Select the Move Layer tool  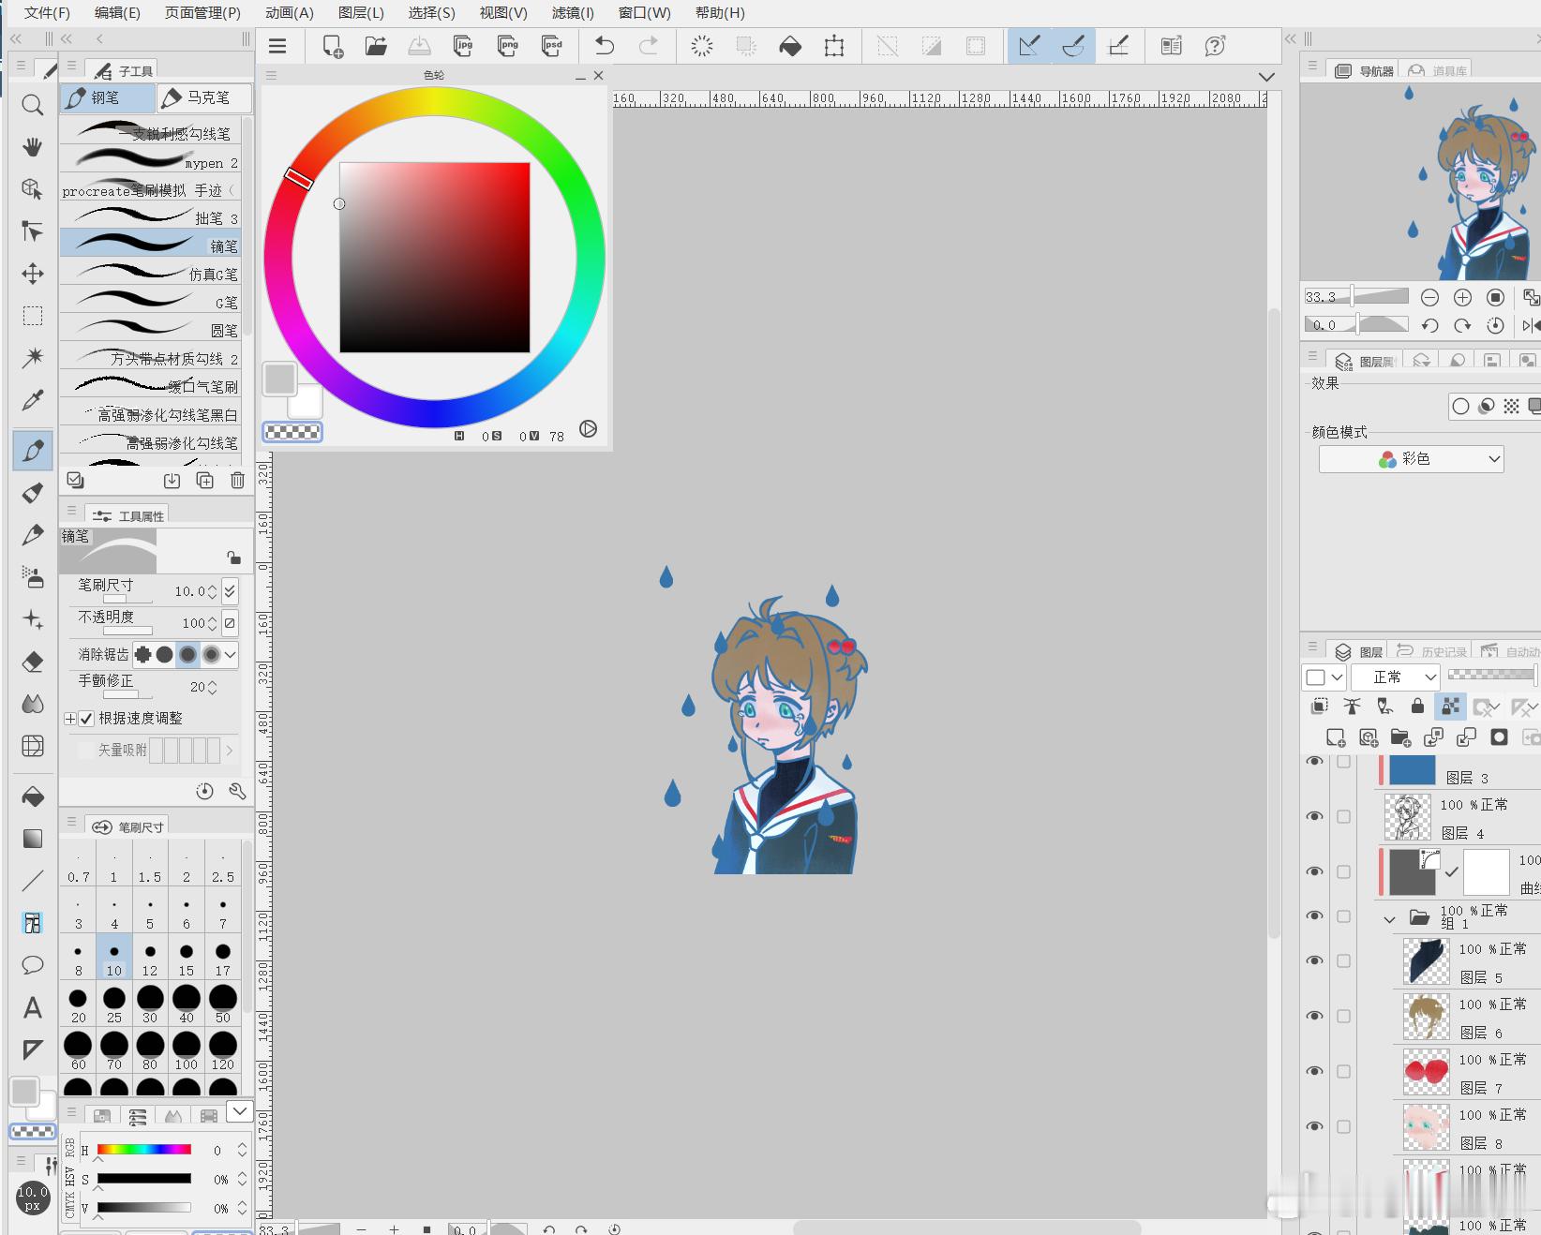(x=33, y=274)
